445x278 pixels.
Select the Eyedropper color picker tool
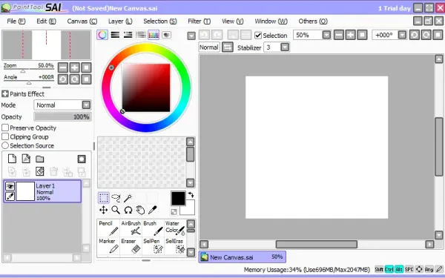[x=152, y=210]
